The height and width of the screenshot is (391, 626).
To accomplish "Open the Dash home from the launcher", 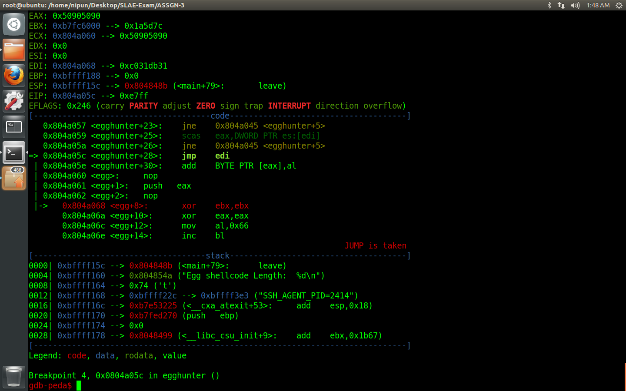I will pyautogui.click(x=13, y=24).
